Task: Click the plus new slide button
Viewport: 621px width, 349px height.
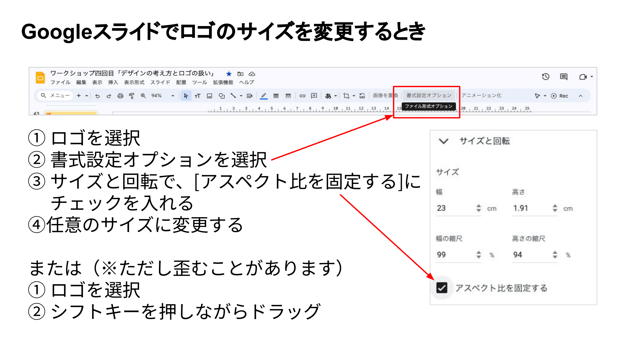Action: pos(79,96)
